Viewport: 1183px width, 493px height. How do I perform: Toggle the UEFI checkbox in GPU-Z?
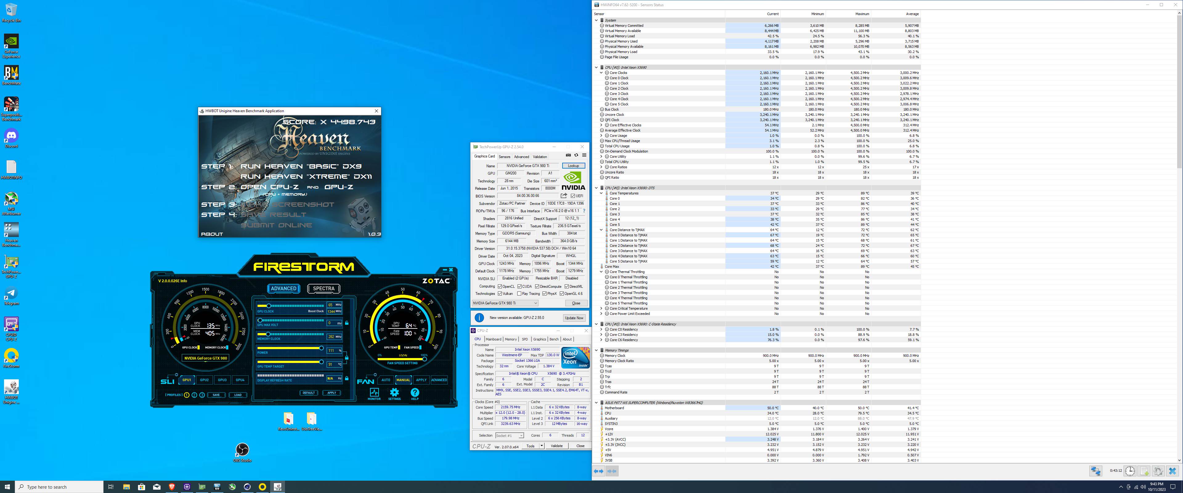tap(573, 196)
